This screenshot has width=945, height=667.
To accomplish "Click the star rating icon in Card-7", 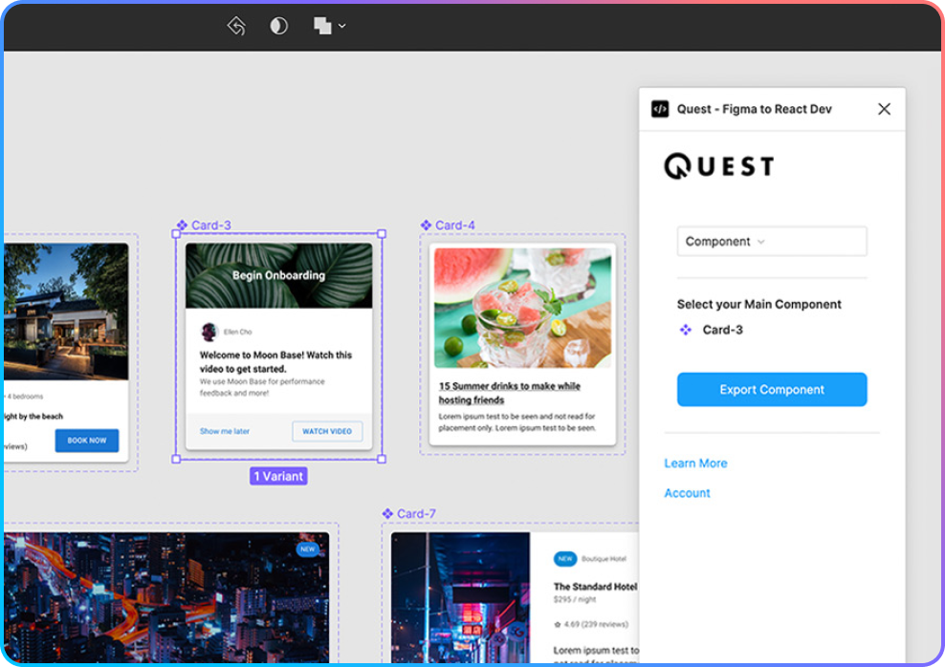I will coord(557,624).
